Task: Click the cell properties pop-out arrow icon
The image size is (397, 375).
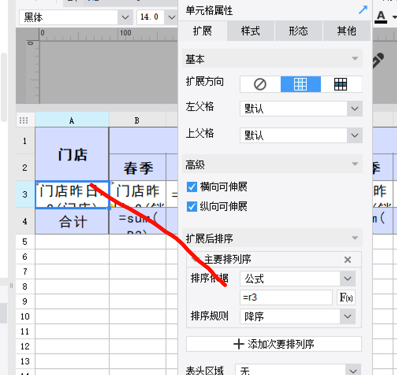Action: 363,10
